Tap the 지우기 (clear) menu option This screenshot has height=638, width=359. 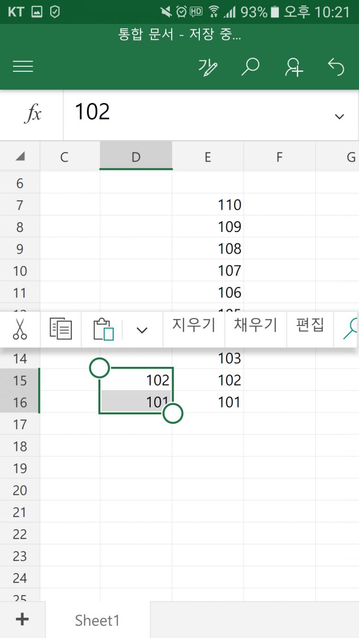[194, 325]
